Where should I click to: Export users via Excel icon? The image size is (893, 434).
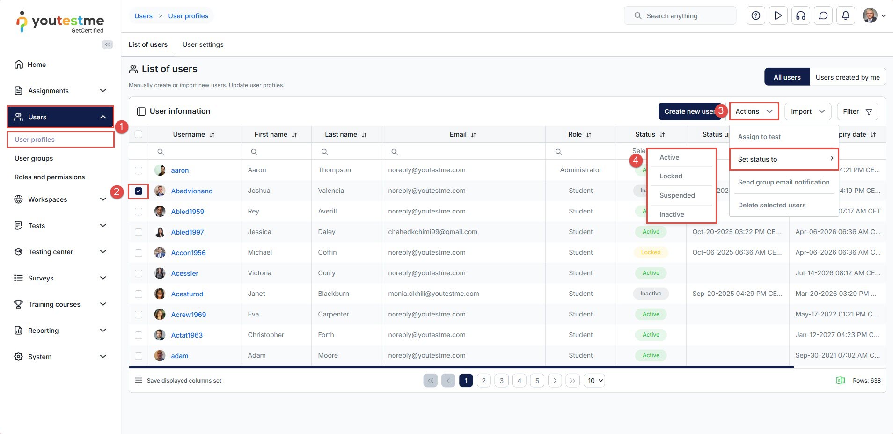coord(841,381)
